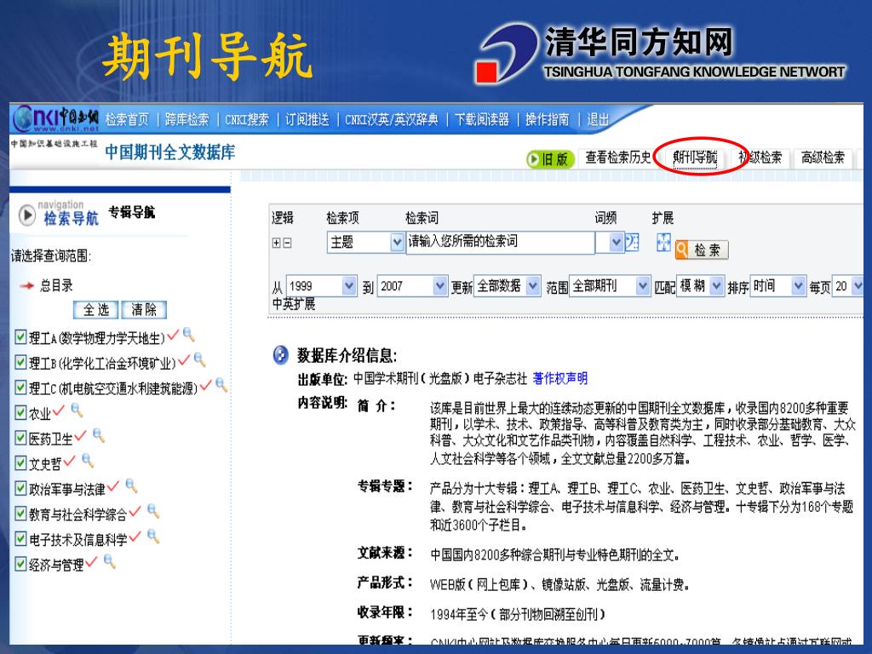Go to 检索首页 in top menu

point(128,119)
